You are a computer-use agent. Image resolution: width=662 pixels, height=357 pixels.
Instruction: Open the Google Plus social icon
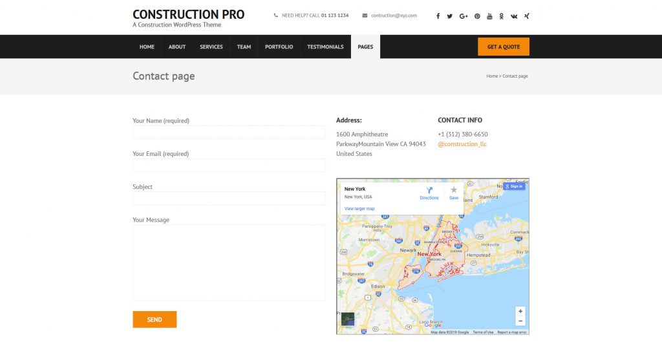click(x=464, y=16)
